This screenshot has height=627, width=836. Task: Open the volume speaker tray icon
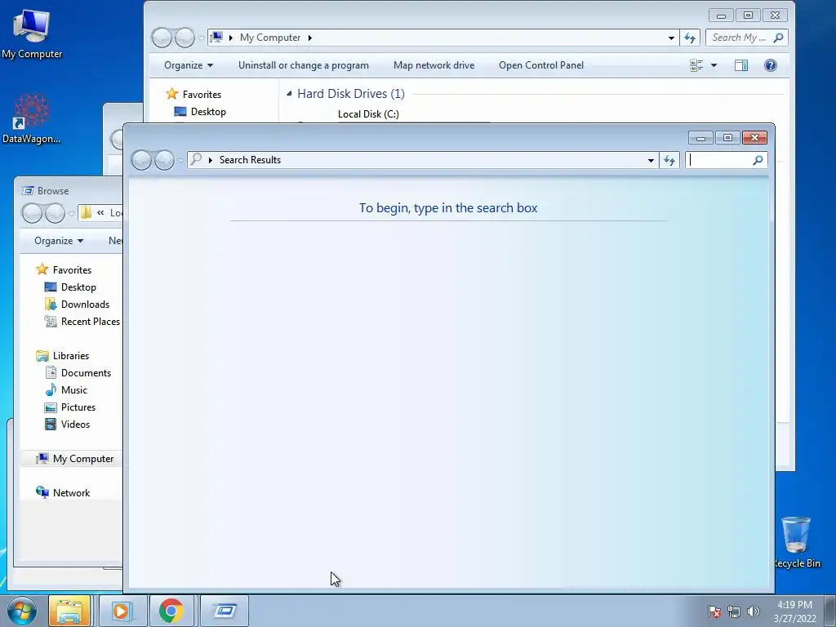coord(753,611)
